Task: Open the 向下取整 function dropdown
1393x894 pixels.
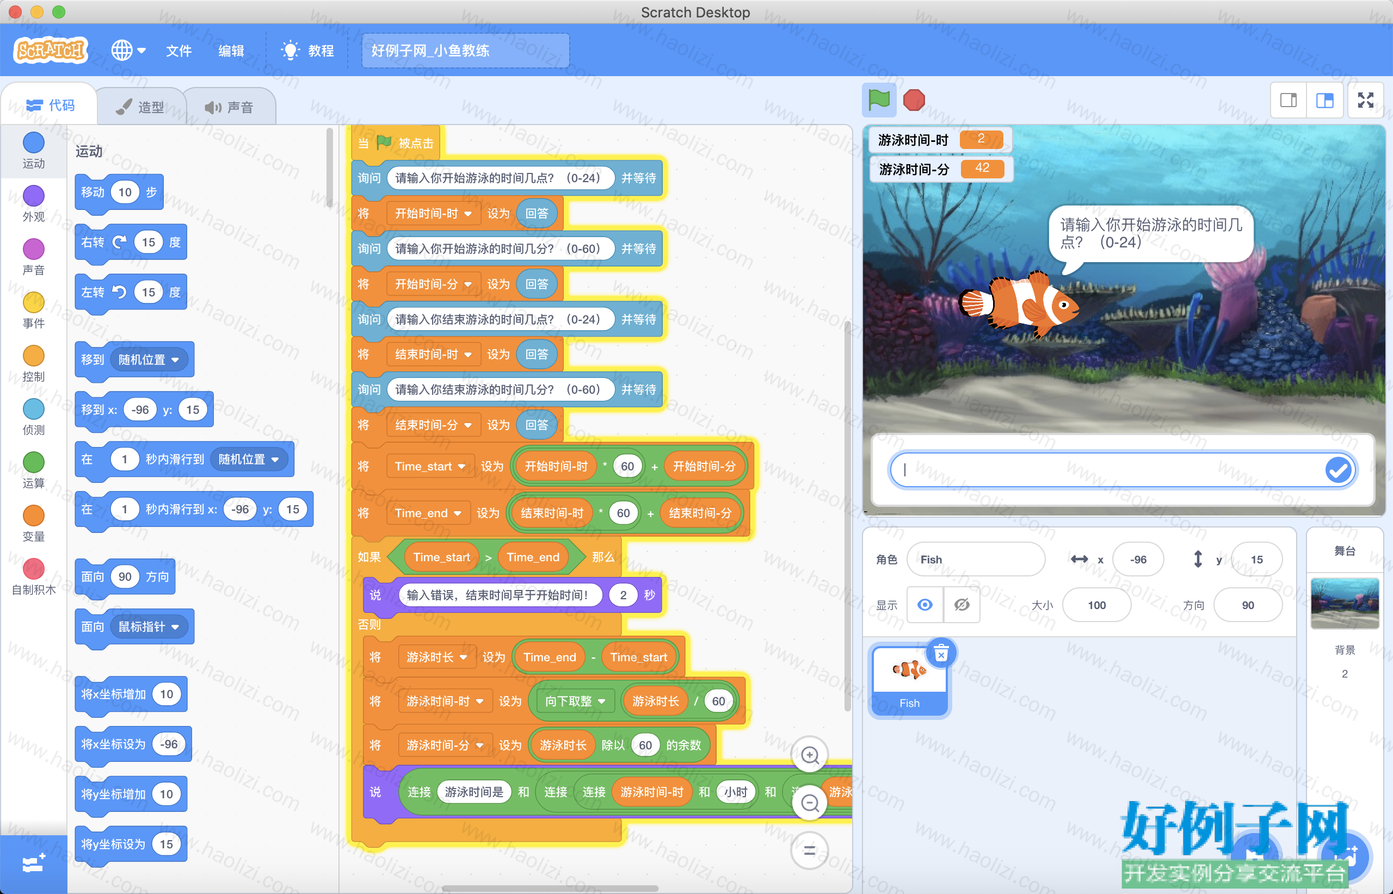Action: pyautogui.click(x=575, y=701)
